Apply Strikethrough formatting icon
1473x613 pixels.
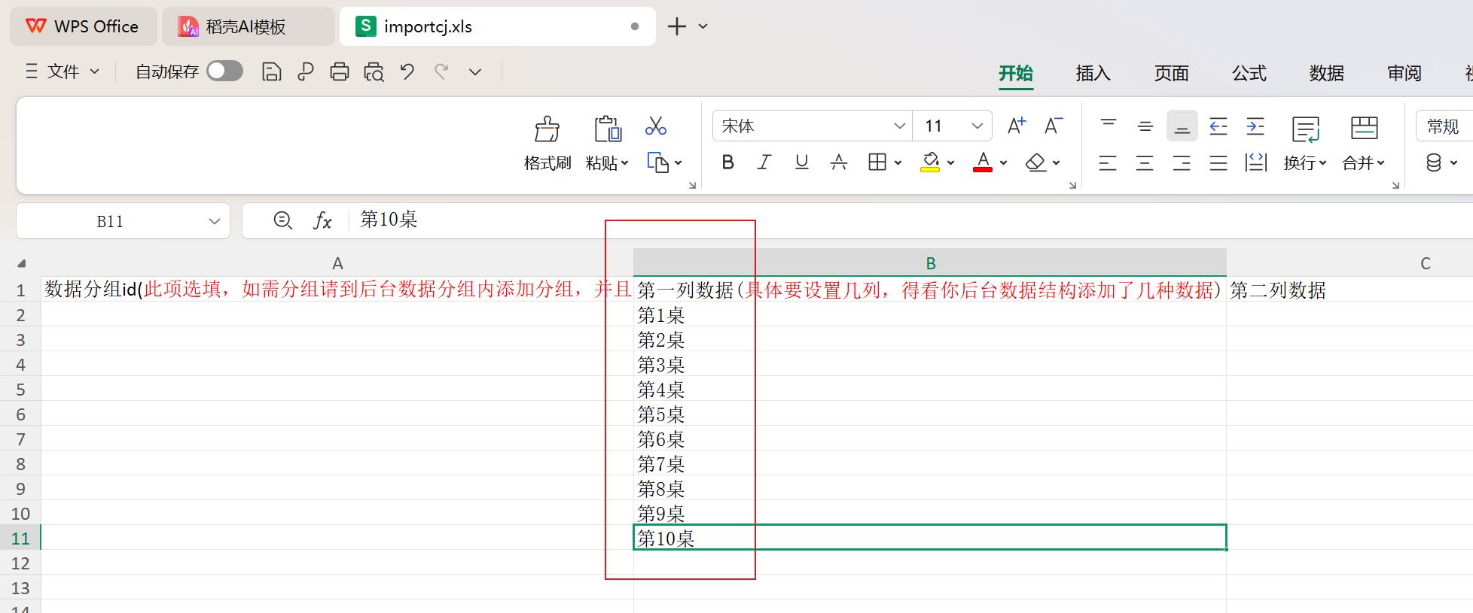[838, 162]
